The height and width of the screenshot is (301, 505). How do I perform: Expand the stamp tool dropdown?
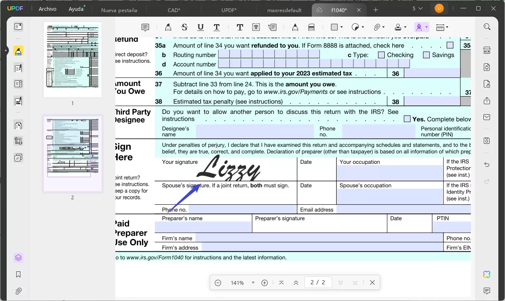coord(405,28)
